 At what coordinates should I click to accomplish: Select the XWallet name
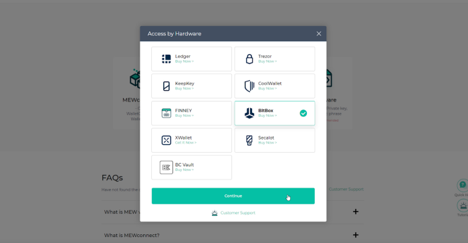(183, 138)
